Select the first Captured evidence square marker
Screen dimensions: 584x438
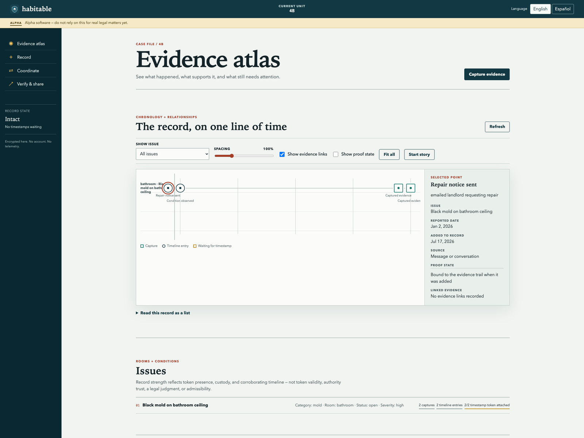[398, 188]
